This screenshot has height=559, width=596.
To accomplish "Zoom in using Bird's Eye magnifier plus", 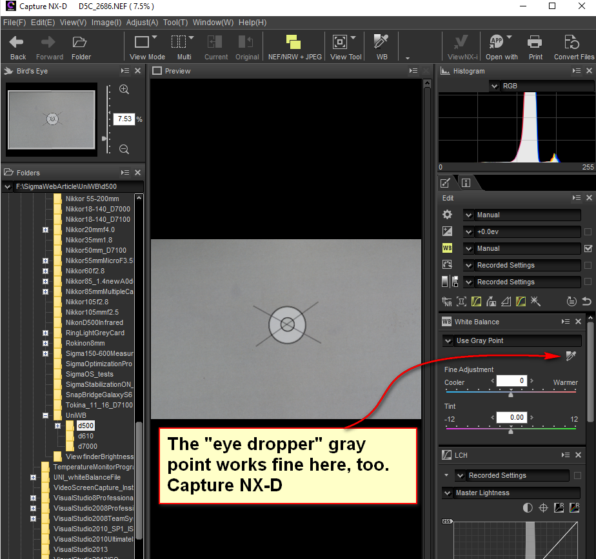I will tap(124, 90).
